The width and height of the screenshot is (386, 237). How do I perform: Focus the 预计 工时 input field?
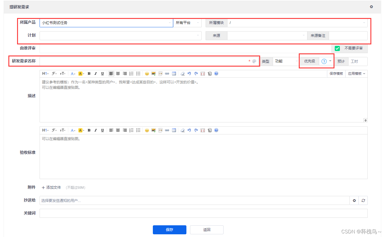(x=358, y=61)
